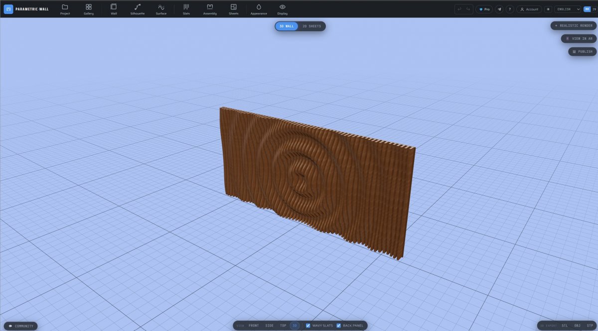Click the Pro diamond upgrade button

click(x=484, y=9)
